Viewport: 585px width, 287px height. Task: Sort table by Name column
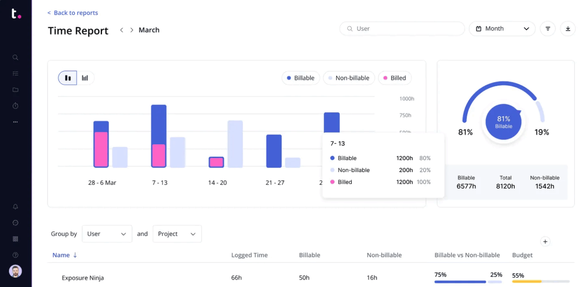[x=64, y=255]
